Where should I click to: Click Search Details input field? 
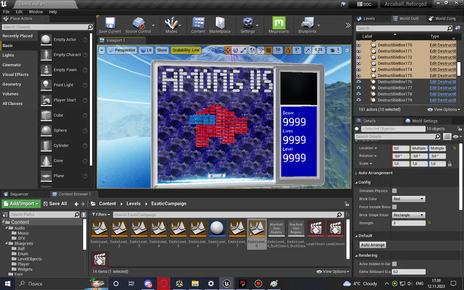point(397,137)
